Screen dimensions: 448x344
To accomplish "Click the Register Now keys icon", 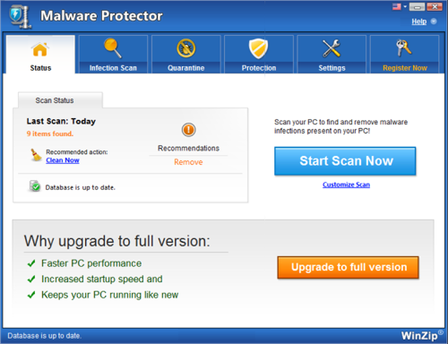I will (404, 47).
